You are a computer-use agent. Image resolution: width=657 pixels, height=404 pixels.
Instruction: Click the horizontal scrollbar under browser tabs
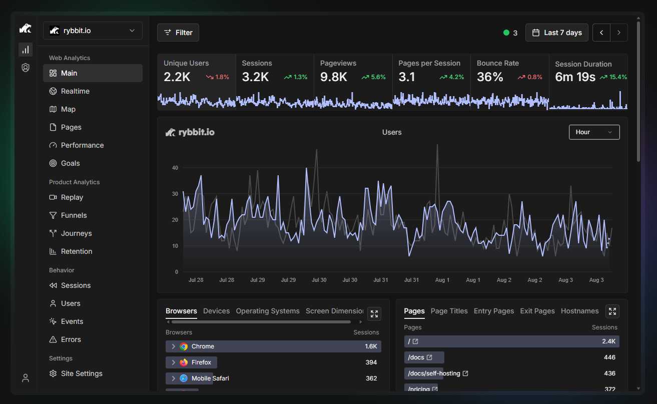(260, 322)
